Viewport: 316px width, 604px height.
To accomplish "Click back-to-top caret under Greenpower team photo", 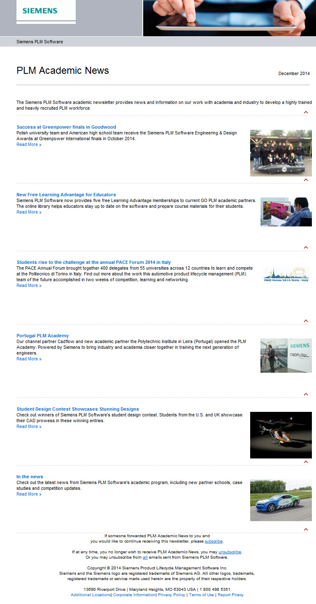I will coord(306,180).
